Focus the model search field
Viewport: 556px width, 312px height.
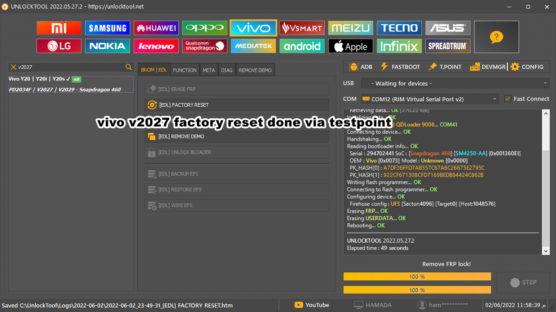click(x=71, y=67)
